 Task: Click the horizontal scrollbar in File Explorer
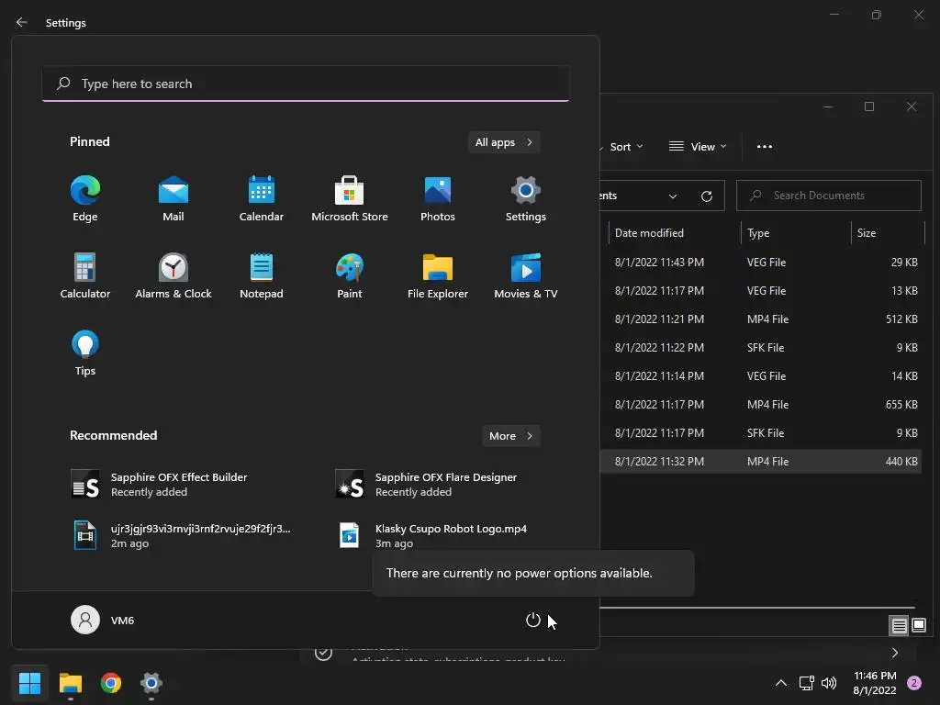pyautogui.click(x=757, y=608)
